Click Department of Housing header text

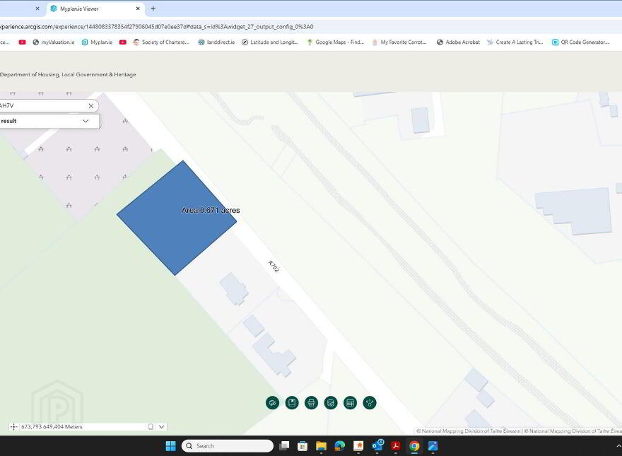click(x=68, y=75)
